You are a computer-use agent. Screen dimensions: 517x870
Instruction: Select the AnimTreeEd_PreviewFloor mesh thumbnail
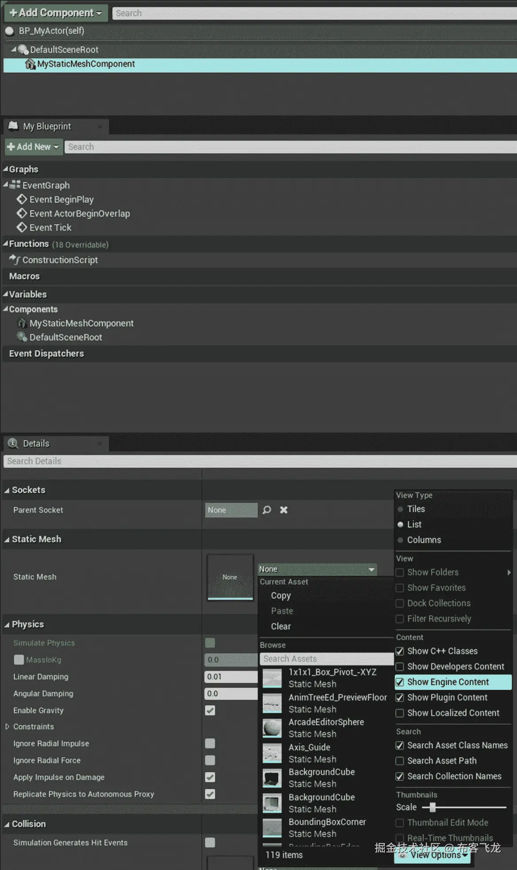(x=272, y=703)
